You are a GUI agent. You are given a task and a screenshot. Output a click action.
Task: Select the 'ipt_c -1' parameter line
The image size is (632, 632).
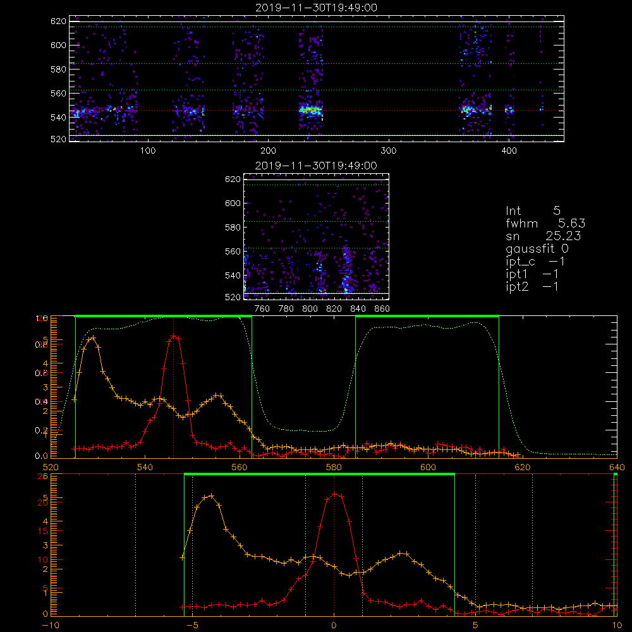pyautogui.click(x=535, y=262)
